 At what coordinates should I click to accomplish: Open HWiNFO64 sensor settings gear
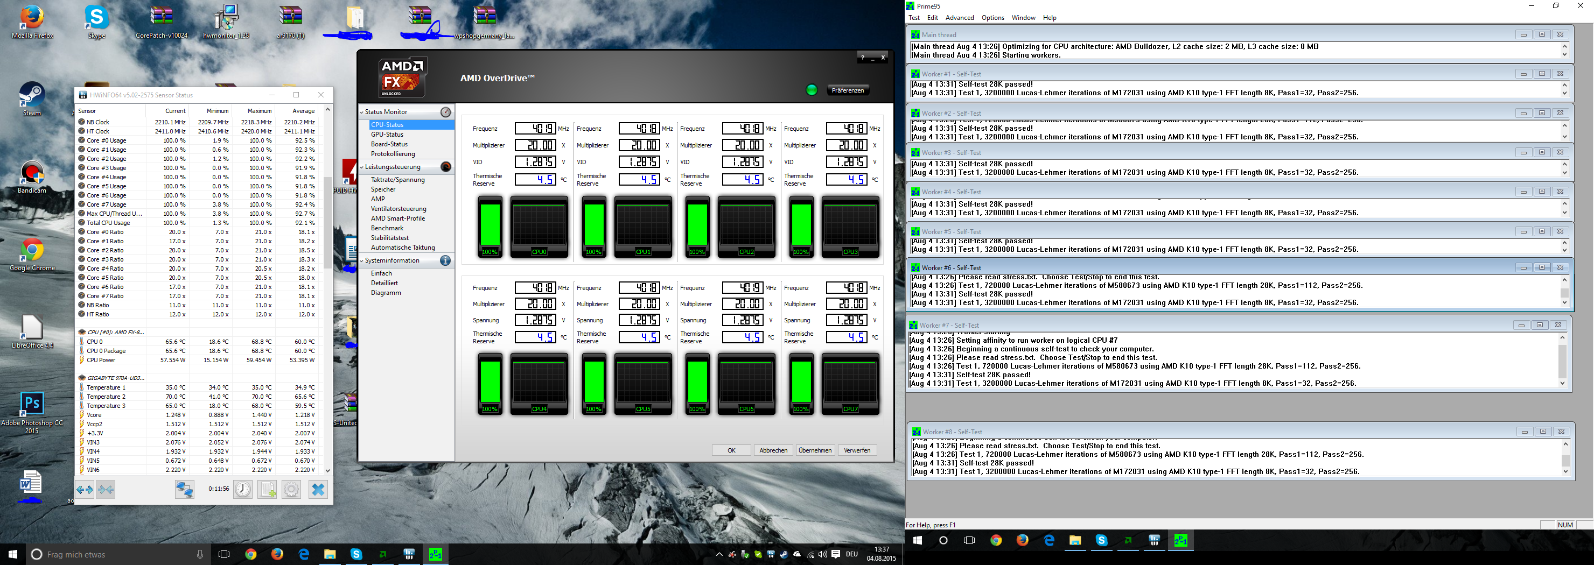click(291, 490)
